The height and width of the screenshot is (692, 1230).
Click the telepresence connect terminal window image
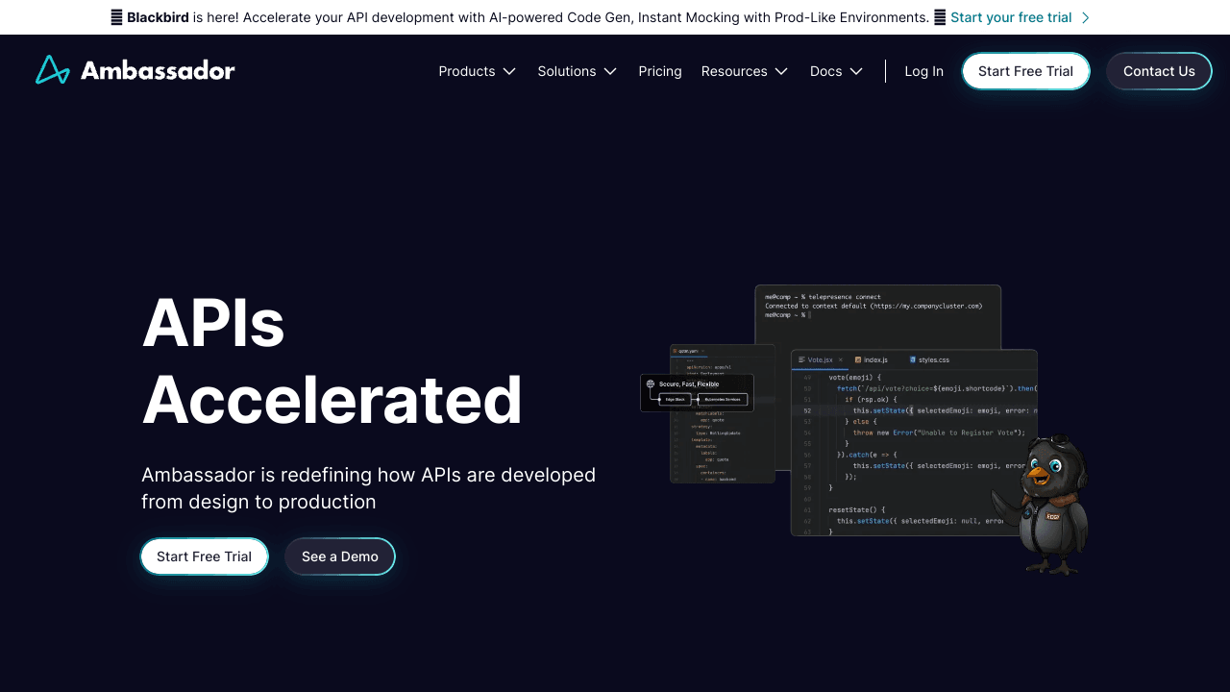coord(877,312)
